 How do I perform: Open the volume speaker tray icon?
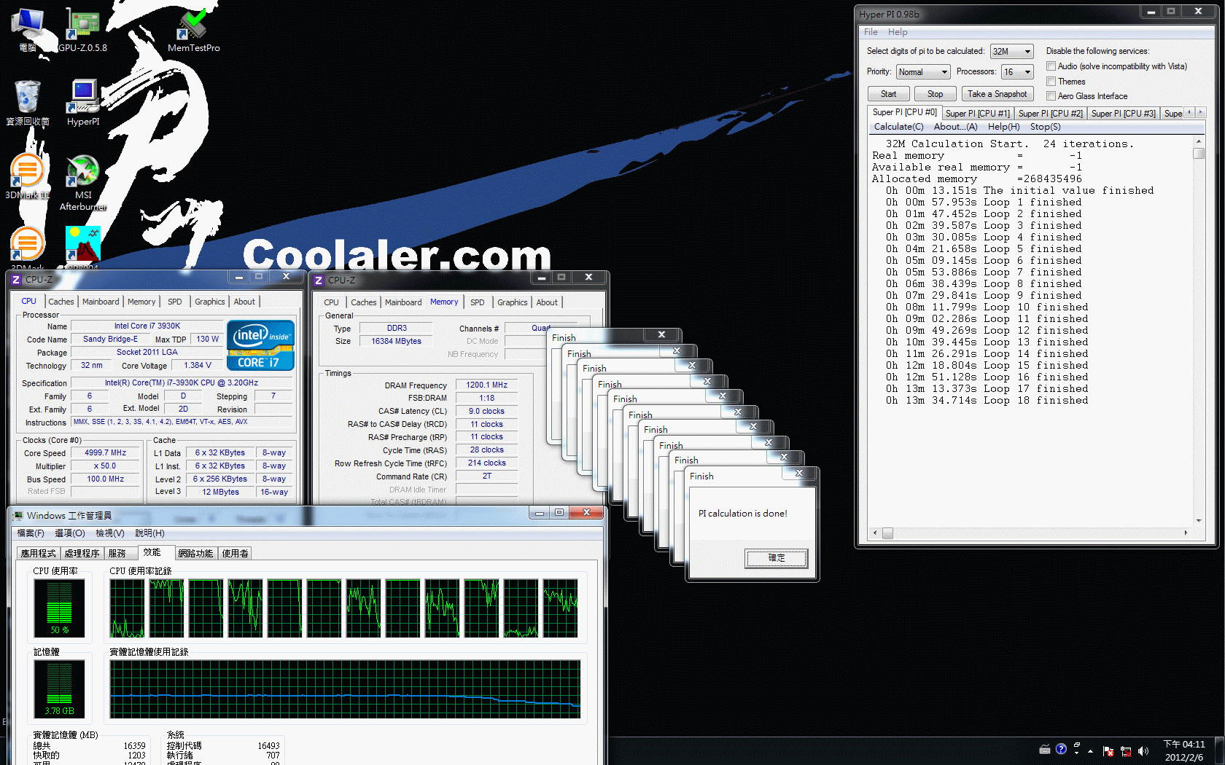coord(1143,751)
